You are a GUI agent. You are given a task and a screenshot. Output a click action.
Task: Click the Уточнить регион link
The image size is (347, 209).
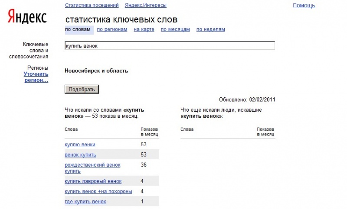(x=36, y=77)
